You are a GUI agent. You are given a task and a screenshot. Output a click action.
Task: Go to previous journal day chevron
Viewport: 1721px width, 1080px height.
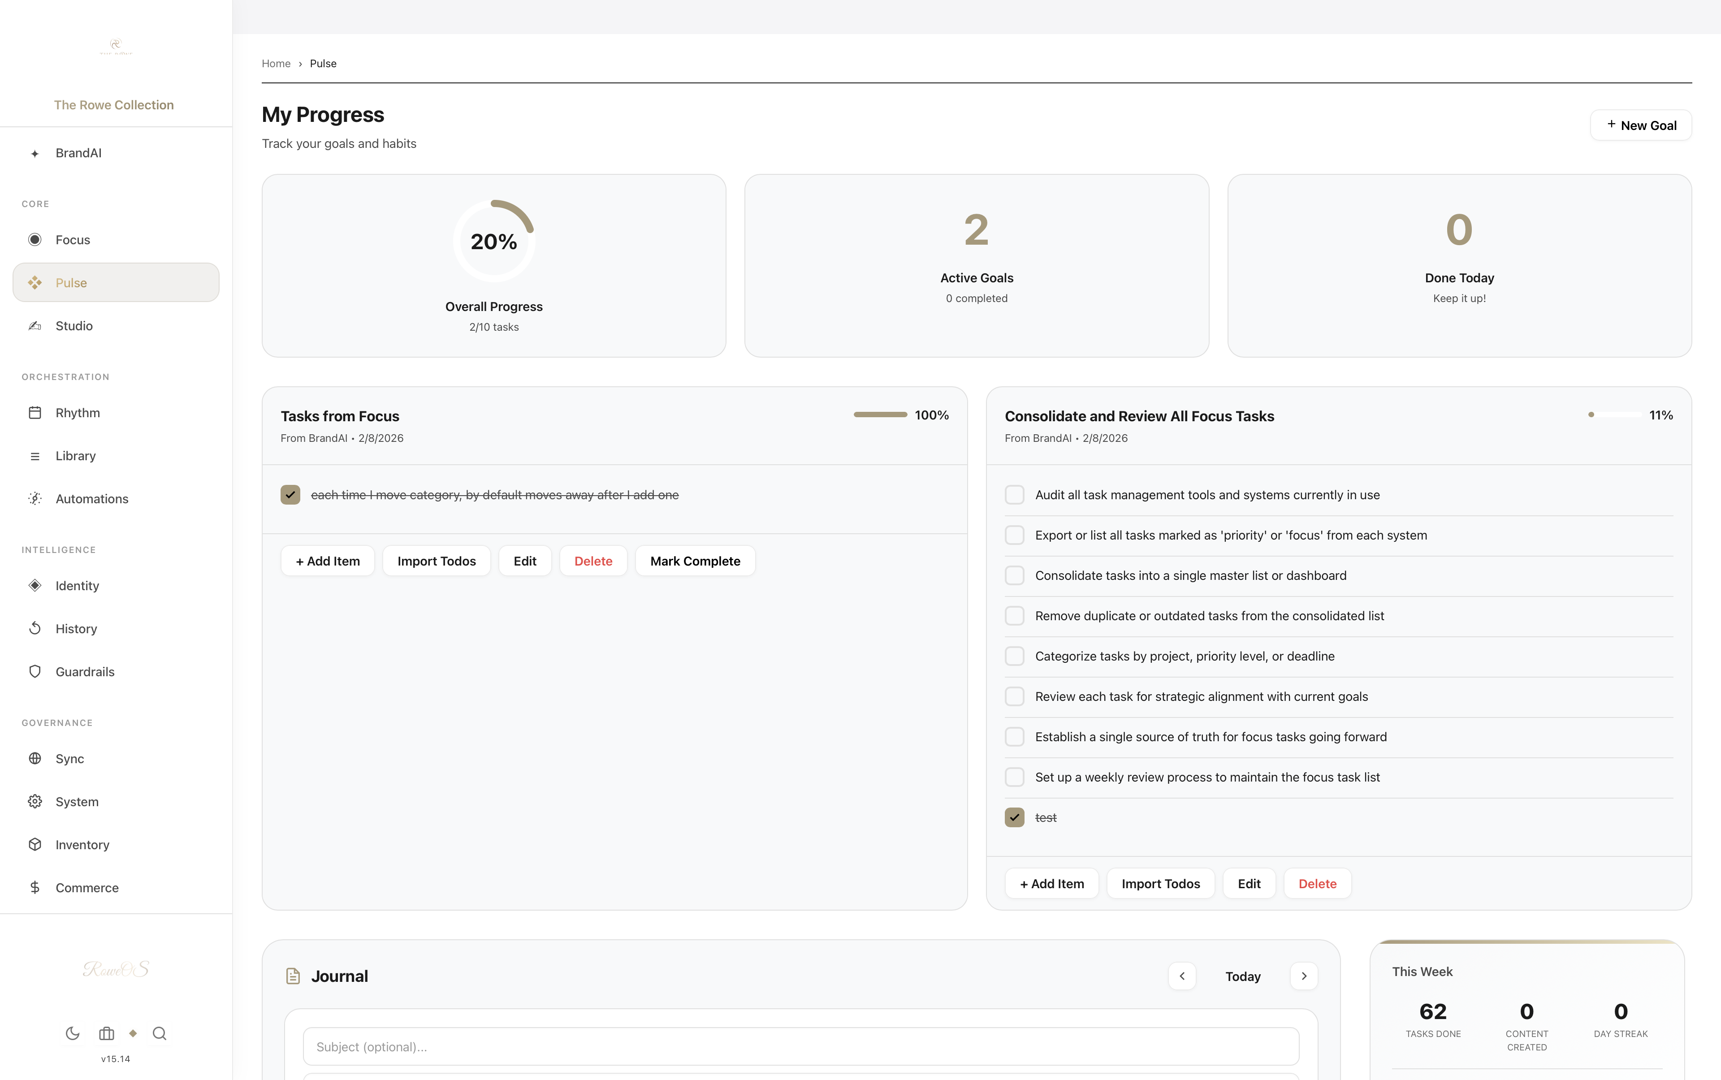pyautogui.click(x=1182, y=976)
